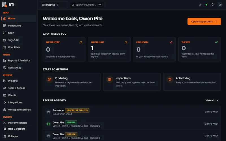Toggle light theme with the sun icon
Viewport: 226px width, 141px height.
point(200,5)
